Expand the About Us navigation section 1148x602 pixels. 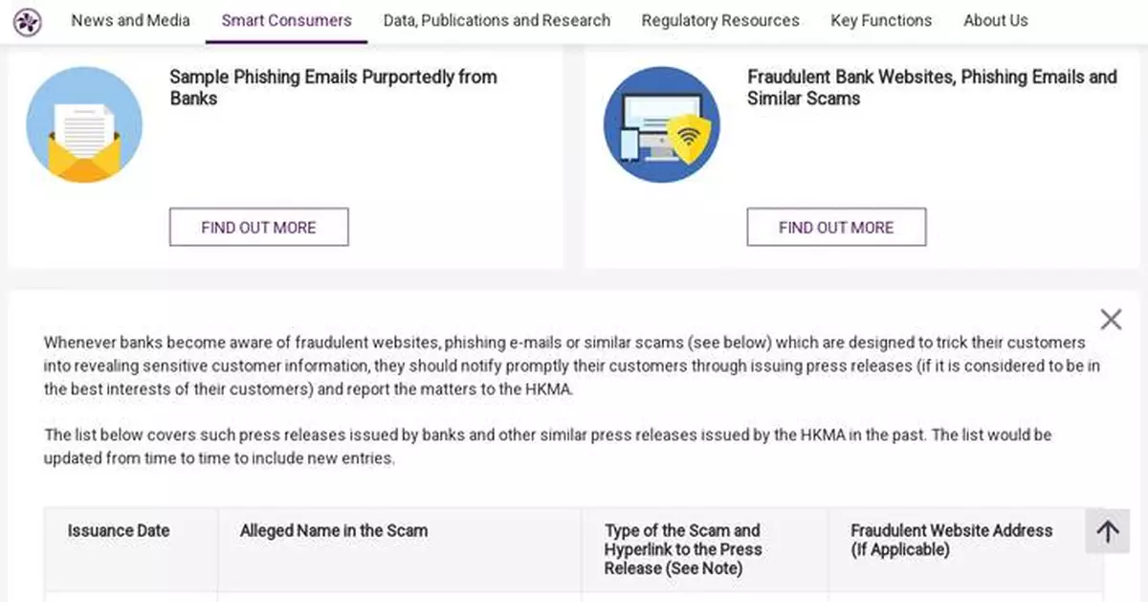click(995, 19)
